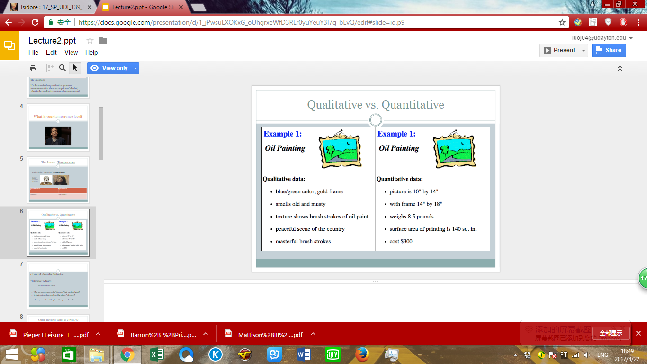Click the zoom magnifier tool
Image resolution: width=647 pixels, height=364 pixels.
pos(63,68)
